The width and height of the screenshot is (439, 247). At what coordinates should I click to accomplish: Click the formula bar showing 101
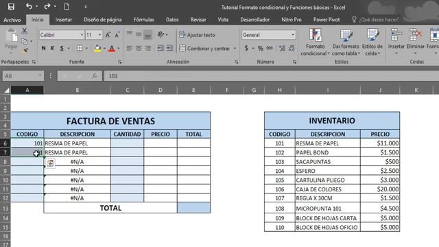[x=271, y=76]
